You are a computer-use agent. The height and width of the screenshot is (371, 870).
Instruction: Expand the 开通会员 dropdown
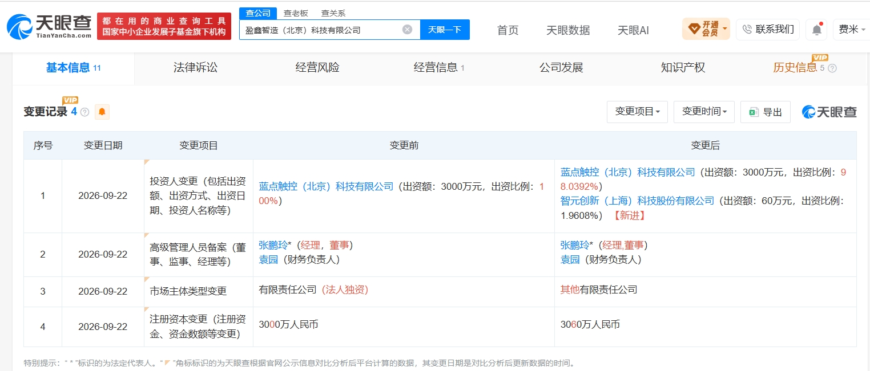pos(706,29)
